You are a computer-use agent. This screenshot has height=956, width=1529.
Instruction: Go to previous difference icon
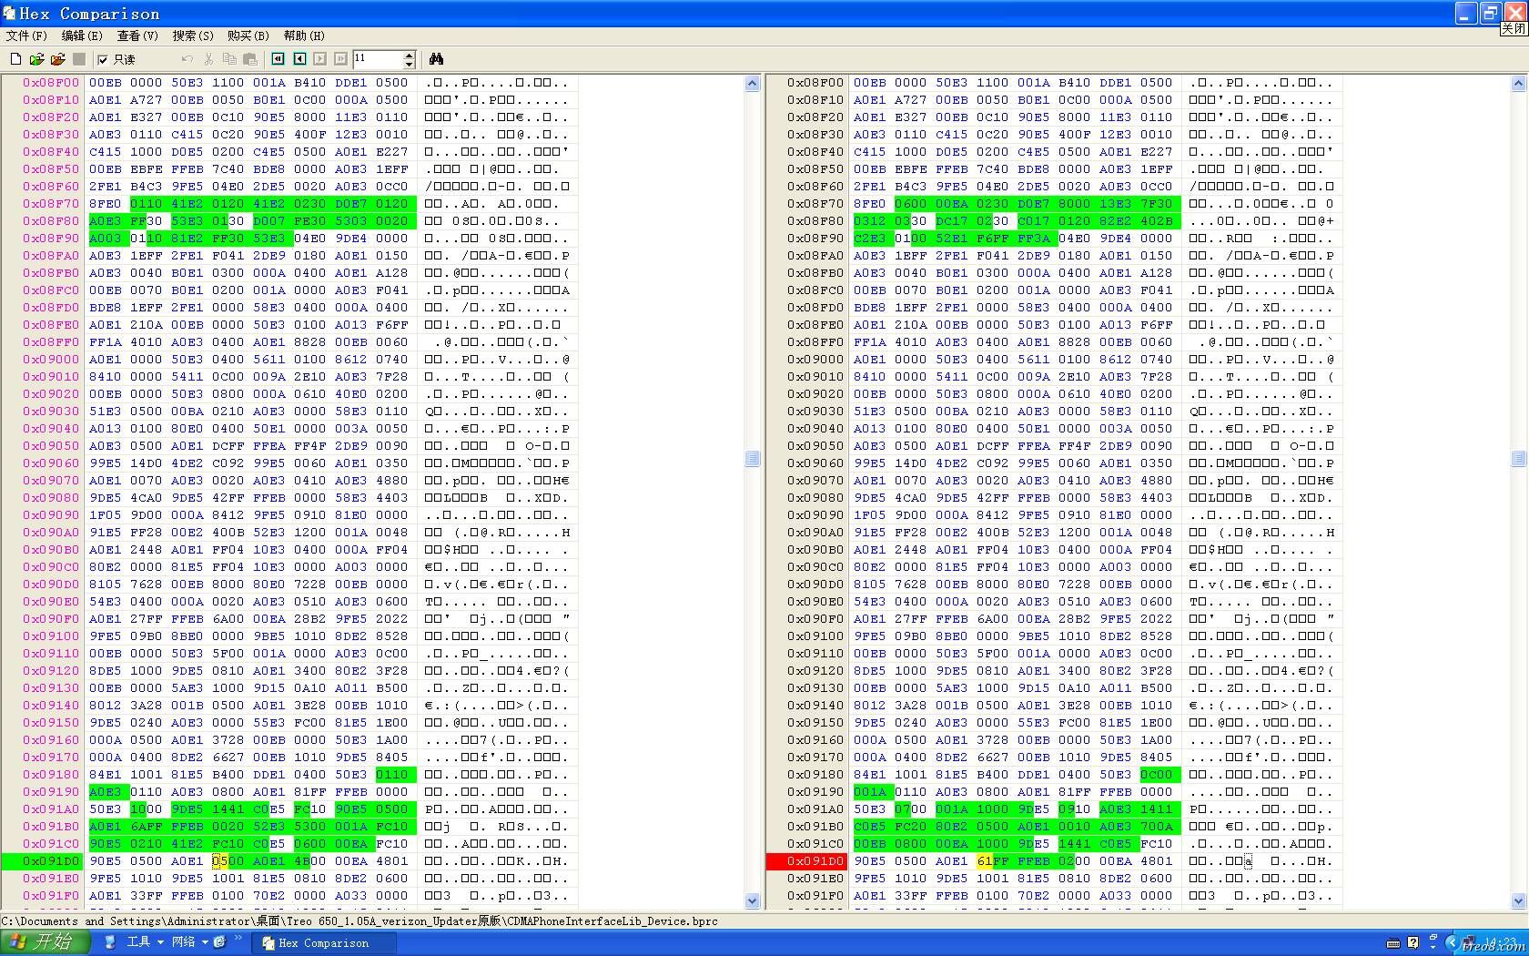click(299, 59)
